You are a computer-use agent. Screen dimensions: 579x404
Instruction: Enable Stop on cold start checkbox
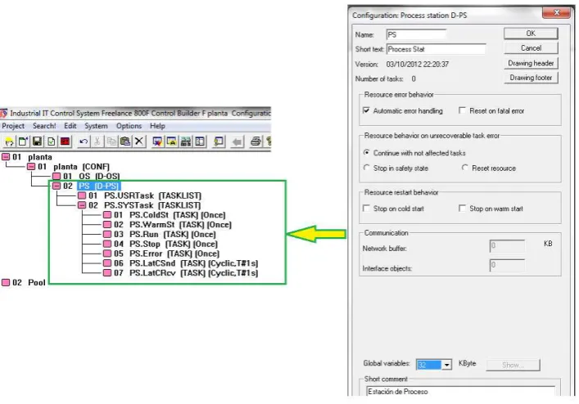pyautogui.click(x=366, y=209)
